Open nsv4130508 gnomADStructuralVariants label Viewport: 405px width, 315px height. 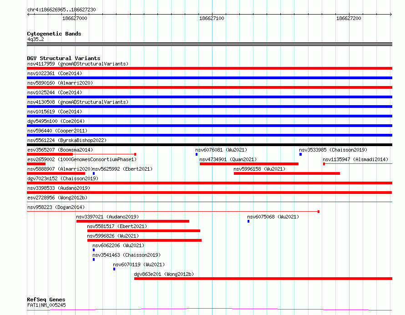(x=78, y=102)
